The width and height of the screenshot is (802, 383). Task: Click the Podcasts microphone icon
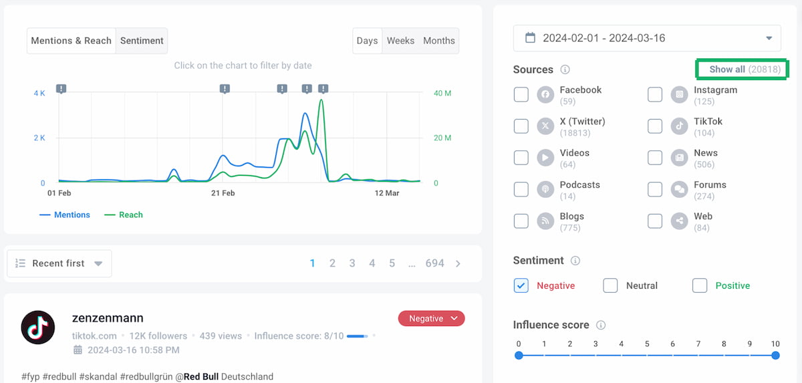coord(546,190)
